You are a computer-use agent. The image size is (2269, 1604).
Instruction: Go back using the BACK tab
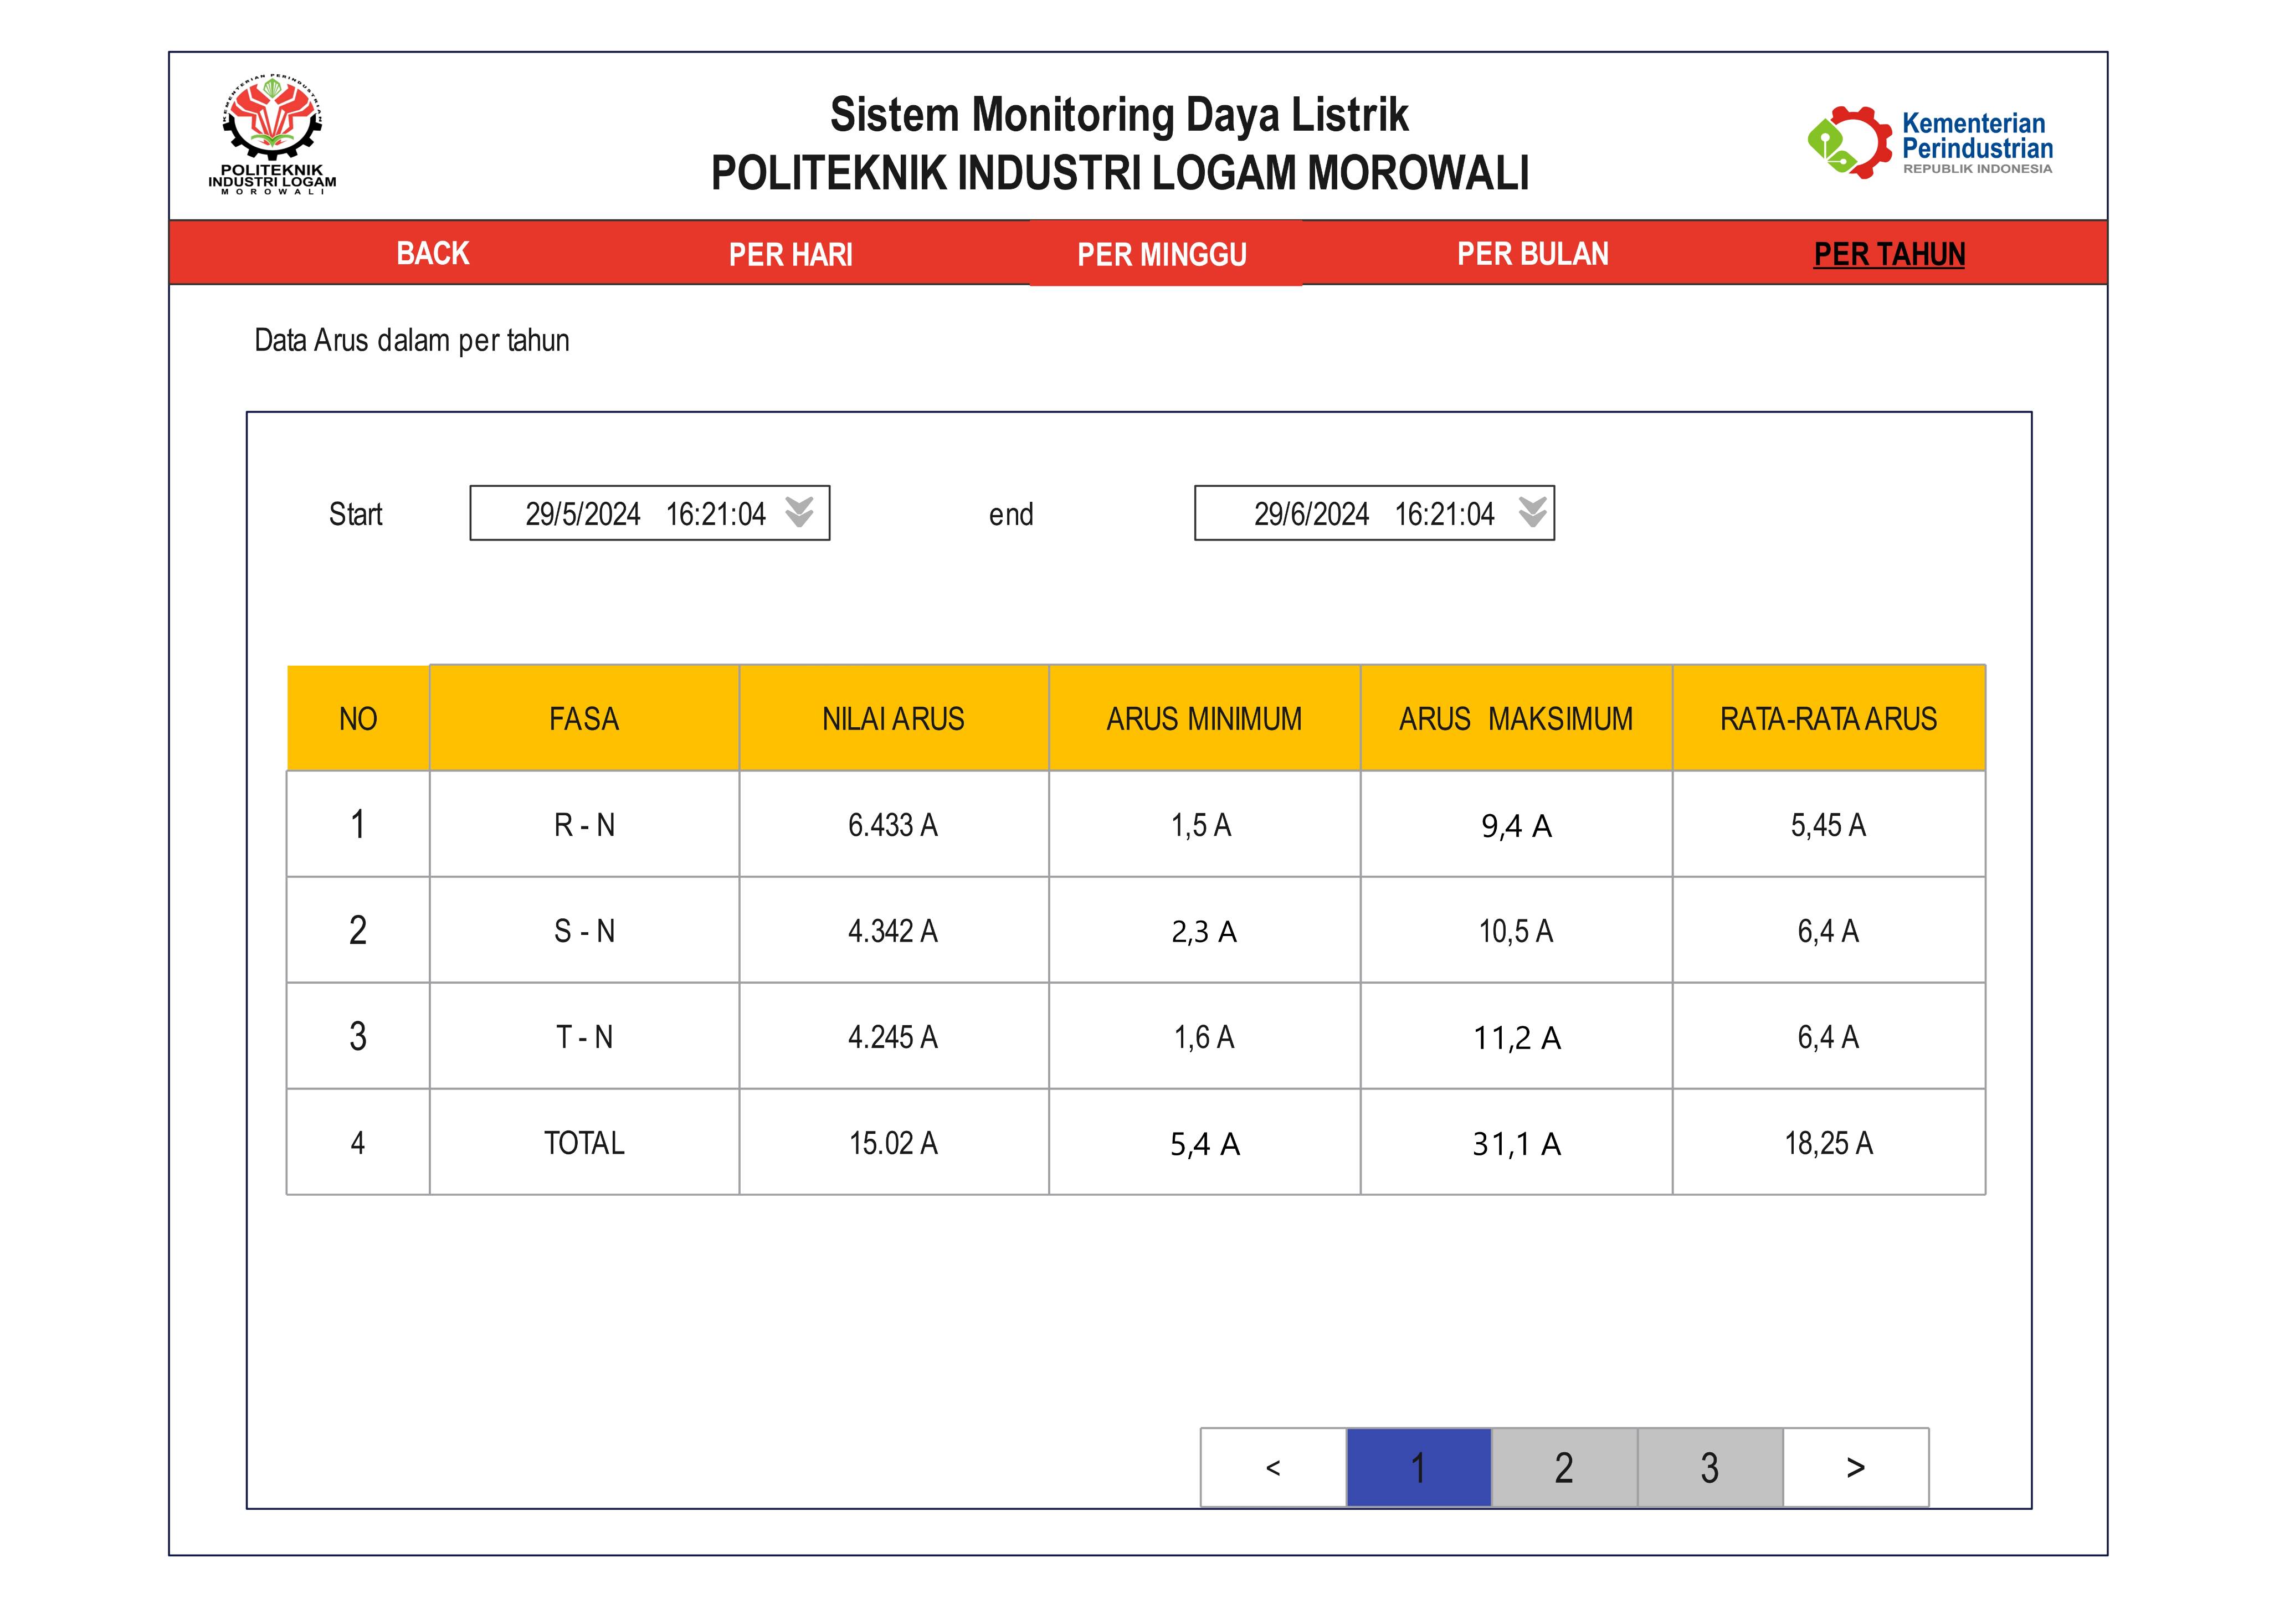click(x=433, y=254)
